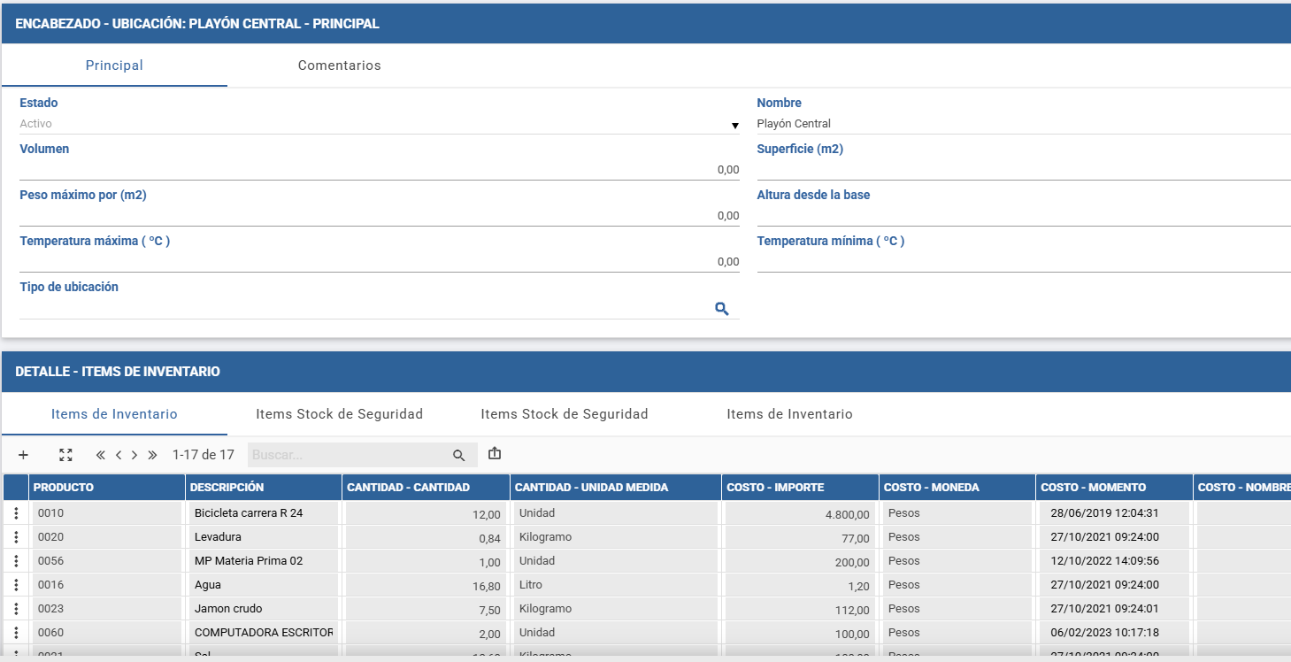Screen dimensions: 1291x662
Task: Switch to the Principal tab
Action: coord(114,65)
